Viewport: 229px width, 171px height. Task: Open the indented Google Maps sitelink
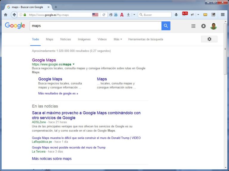(50, 79)
